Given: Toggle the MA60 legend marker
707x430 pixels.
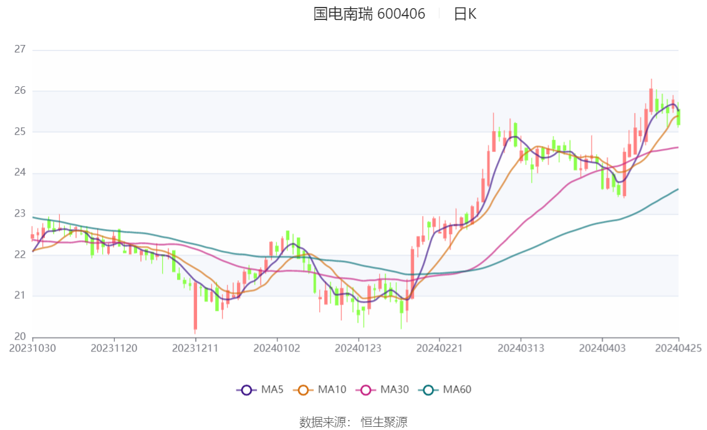Looking at the screenshot, I should point(428,390).
